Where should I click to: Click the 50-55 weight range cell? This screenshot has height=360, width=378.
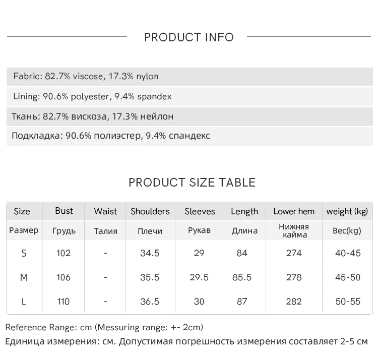click(x=348, y=302)
